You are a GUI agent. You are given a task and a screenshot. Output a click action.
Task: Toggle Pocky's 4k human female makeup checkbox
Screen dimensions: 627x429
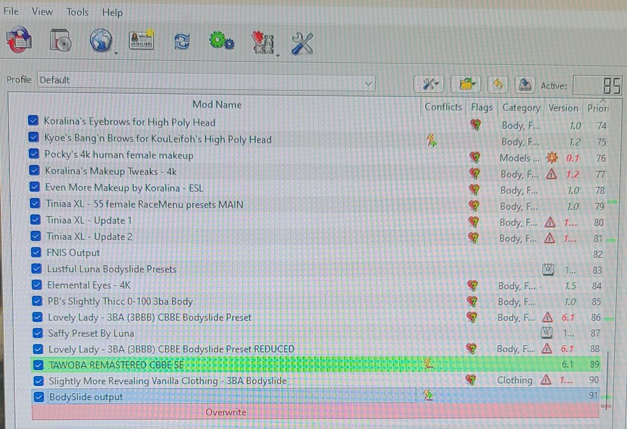click(34, 153)
